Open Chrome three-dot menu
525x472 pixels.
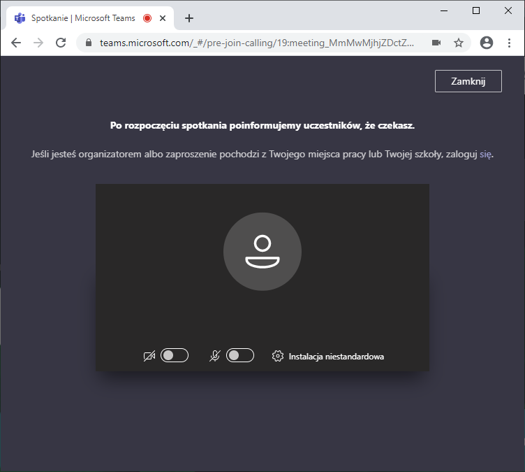pos(509,43)
